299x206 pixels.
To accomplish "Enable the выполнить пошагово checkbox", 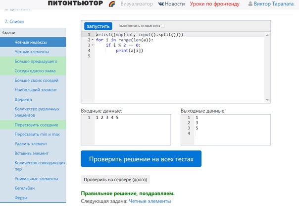I will click(x=163, y=26).
